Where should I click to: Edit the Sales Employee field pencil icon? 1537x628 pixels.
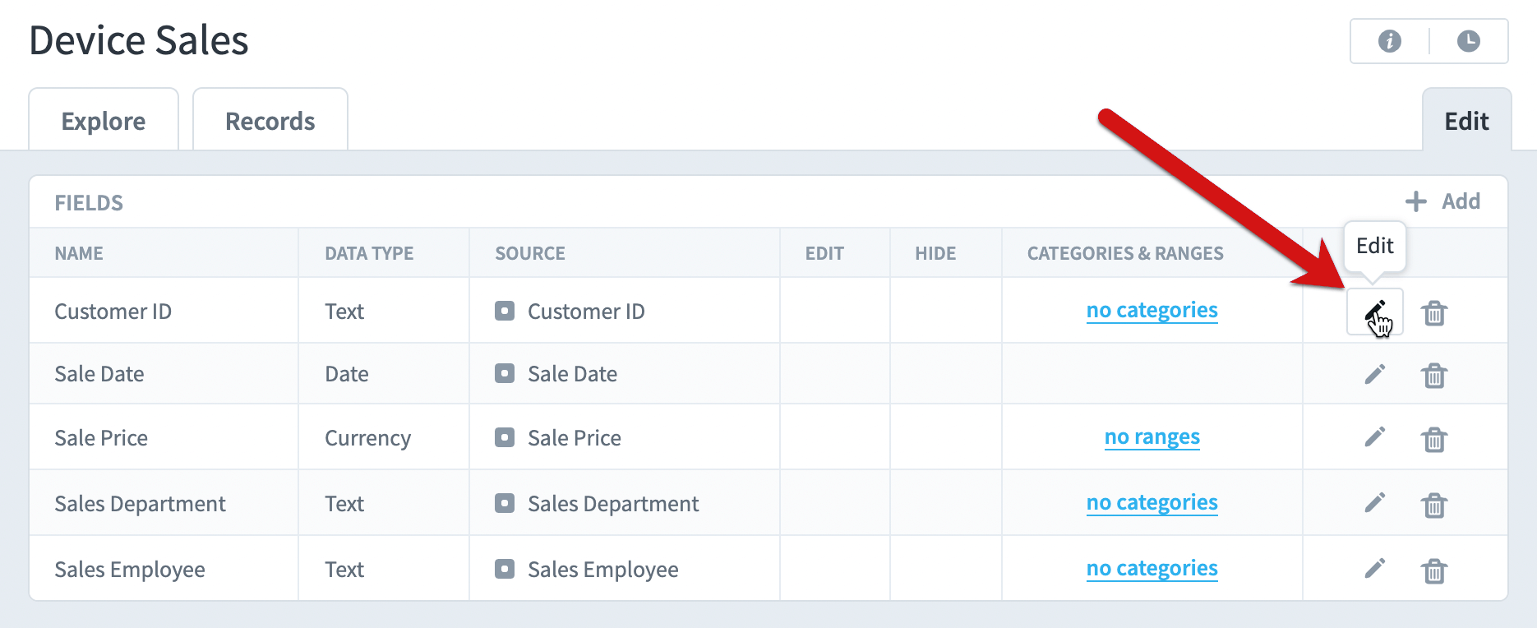(x=1375, y=568)
